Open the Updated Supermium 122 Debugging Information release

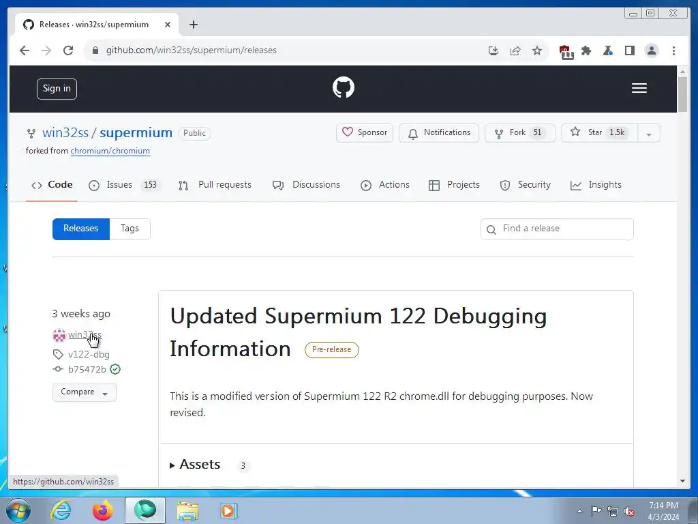359,332
